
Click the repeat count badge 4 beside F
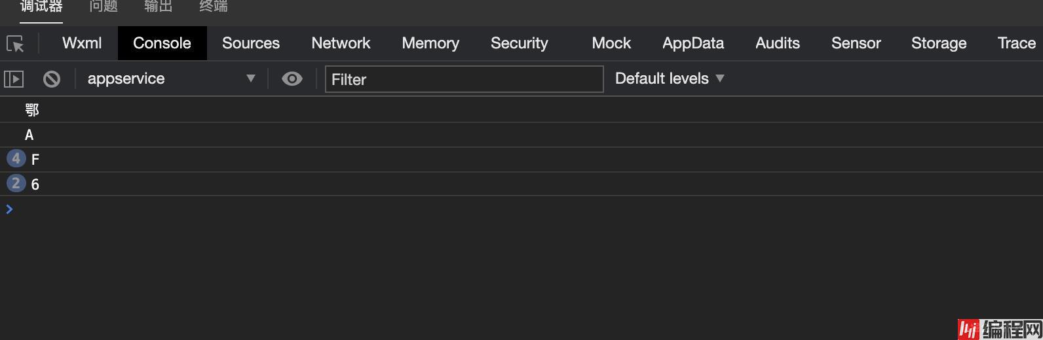point(16,159)
